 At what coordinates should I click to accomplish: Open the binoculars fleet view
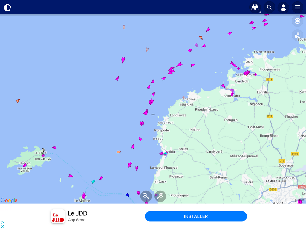point(255,7)
